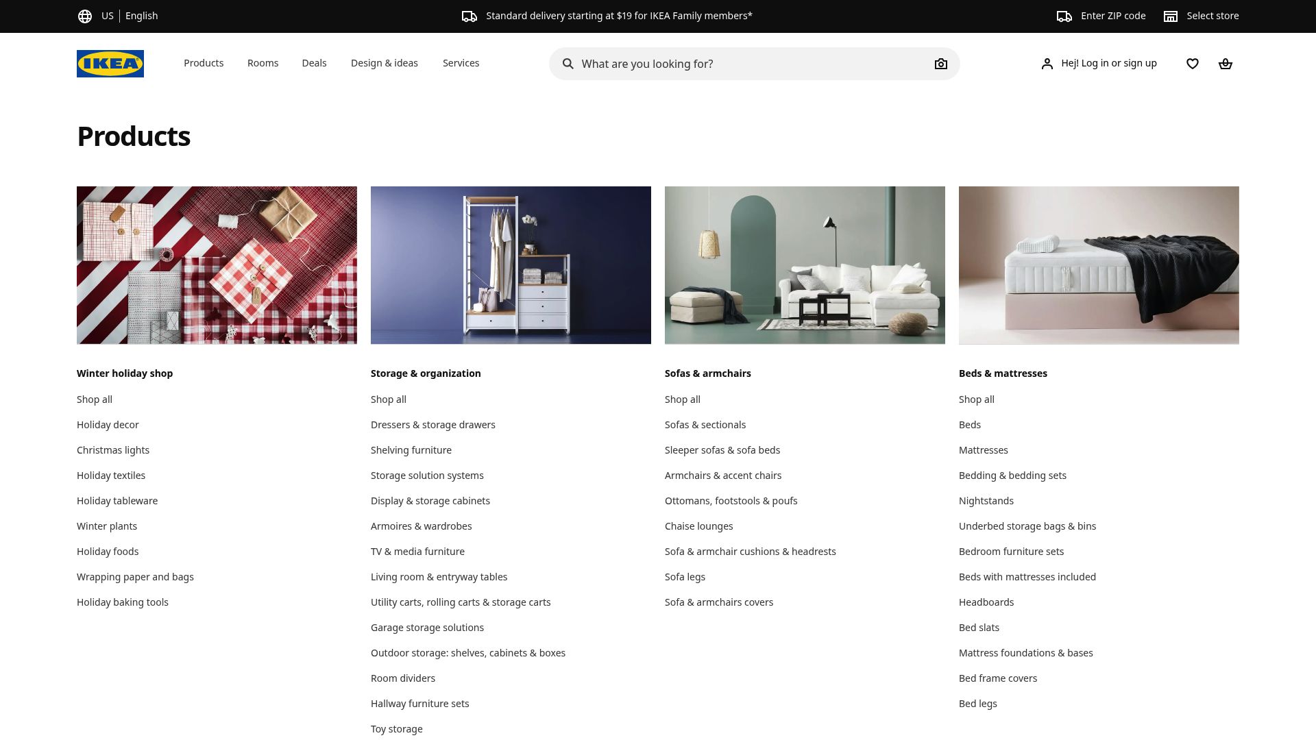Click inside the search field
This screenshot has height=740, width=1316.
720,63
